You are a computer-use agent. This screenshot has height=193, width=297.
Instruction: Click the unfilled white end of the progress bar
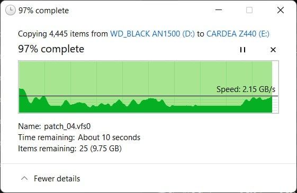(275, 87)
